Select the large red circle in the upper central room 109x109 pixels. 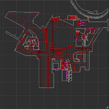point(55,28)
